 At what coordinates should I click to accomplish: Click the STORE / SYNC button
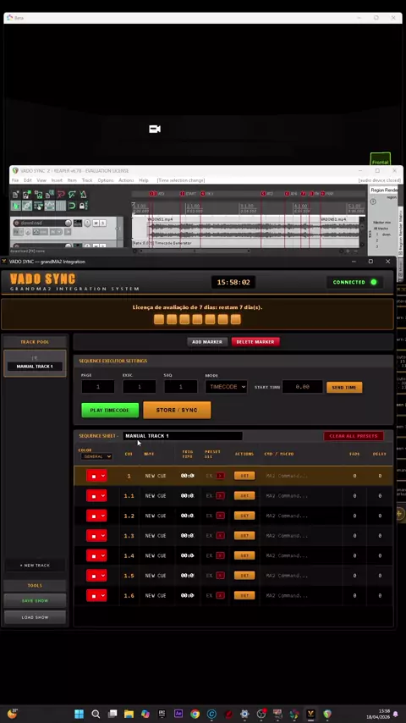(177, 410)
